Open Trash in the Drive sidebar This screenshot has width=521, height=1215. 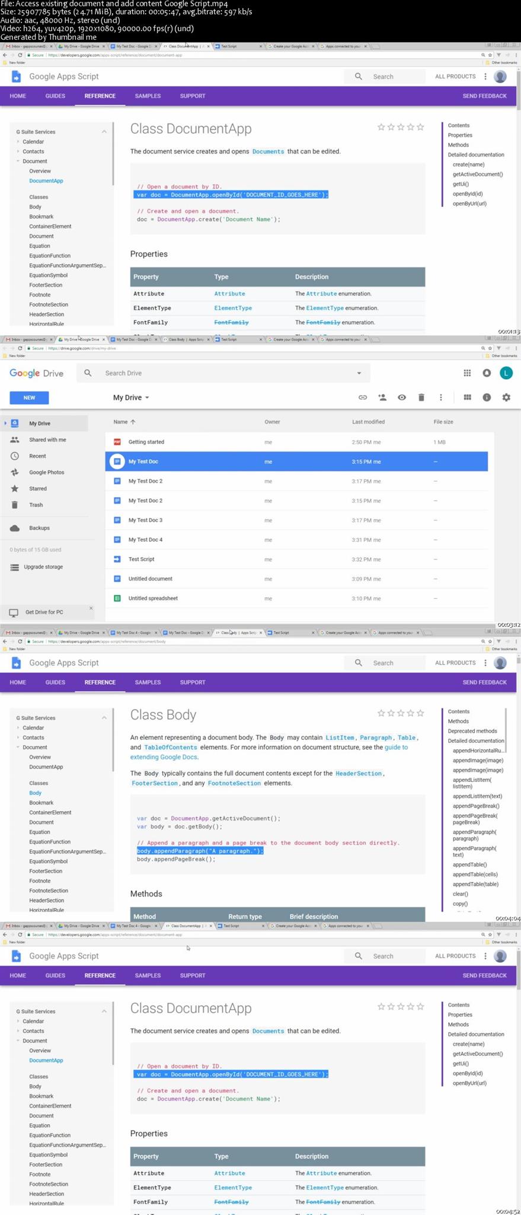[36, 505]
